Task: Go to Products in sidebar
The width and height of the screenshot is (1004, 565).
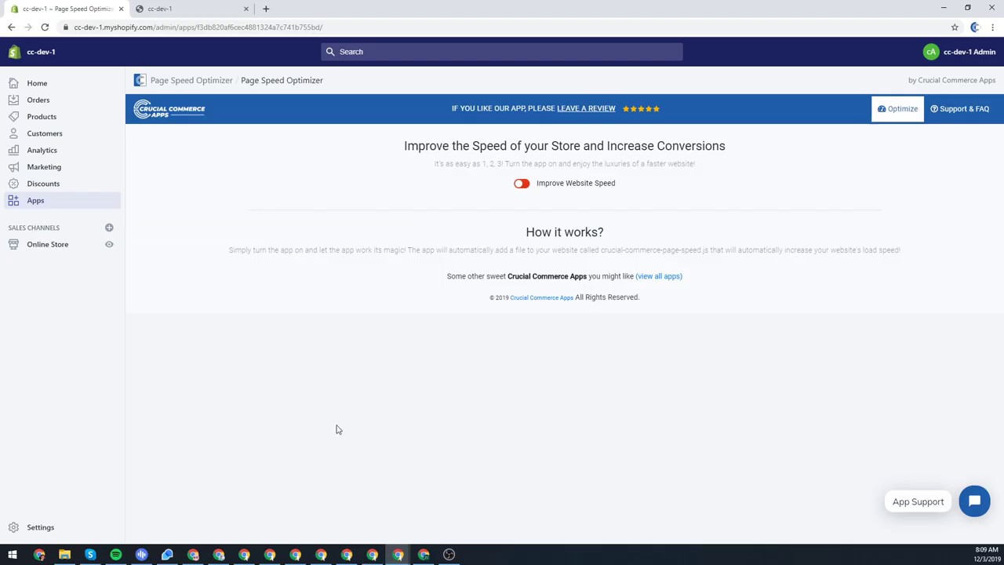Action: [x=42, y=117]
